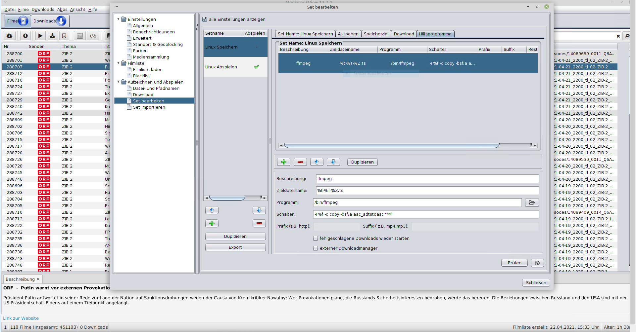Switch to the Speicherziel tab

click(376, 34)
